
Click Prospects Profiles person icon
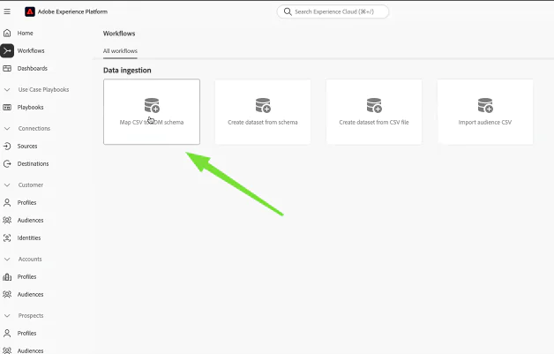7,333
